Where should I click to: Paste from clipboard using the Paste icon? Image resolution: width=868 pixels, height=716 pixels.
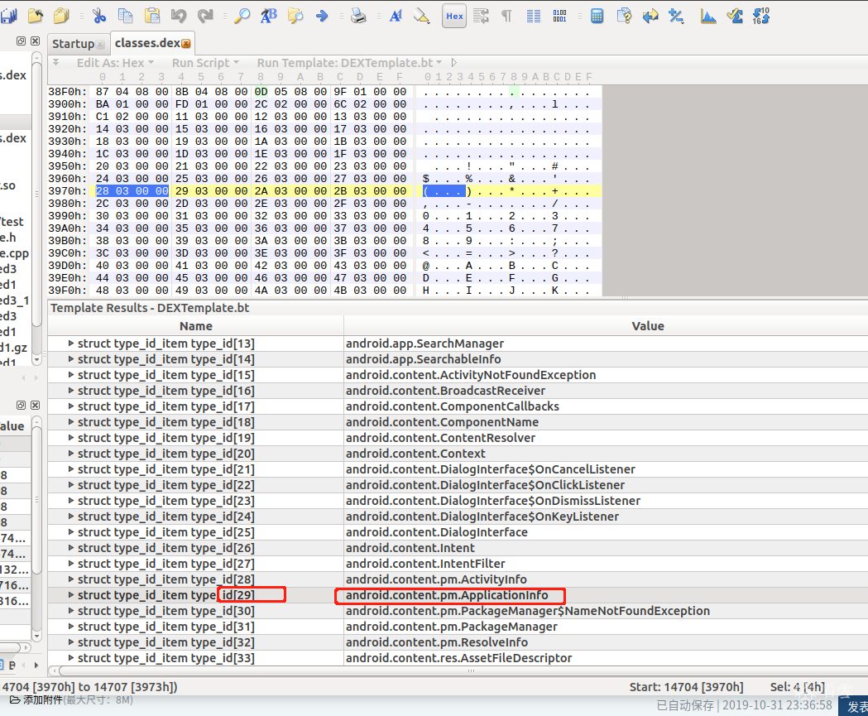pos(152,16)
